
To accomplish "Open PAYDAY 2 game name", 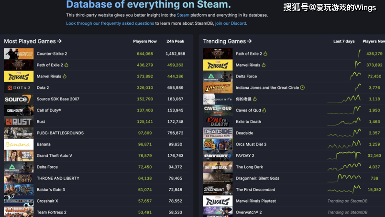I will [245, 156].
